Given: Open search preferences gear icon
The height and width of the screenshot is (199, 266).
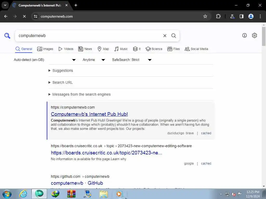Looking at the screenshot, I should point(255,35).
